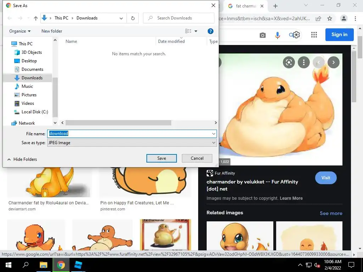Viewport: 363px width, 272px height.
Task: Open view options dropdown arrow
Action: tap(196, 31)
